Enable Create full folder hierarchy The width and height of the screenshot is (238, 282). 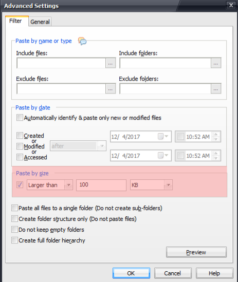(14, 240)
